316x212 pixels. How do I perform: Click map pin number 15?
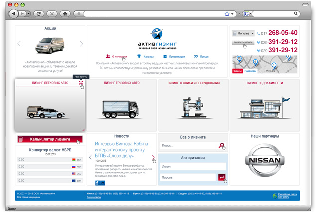pos(239,59)
